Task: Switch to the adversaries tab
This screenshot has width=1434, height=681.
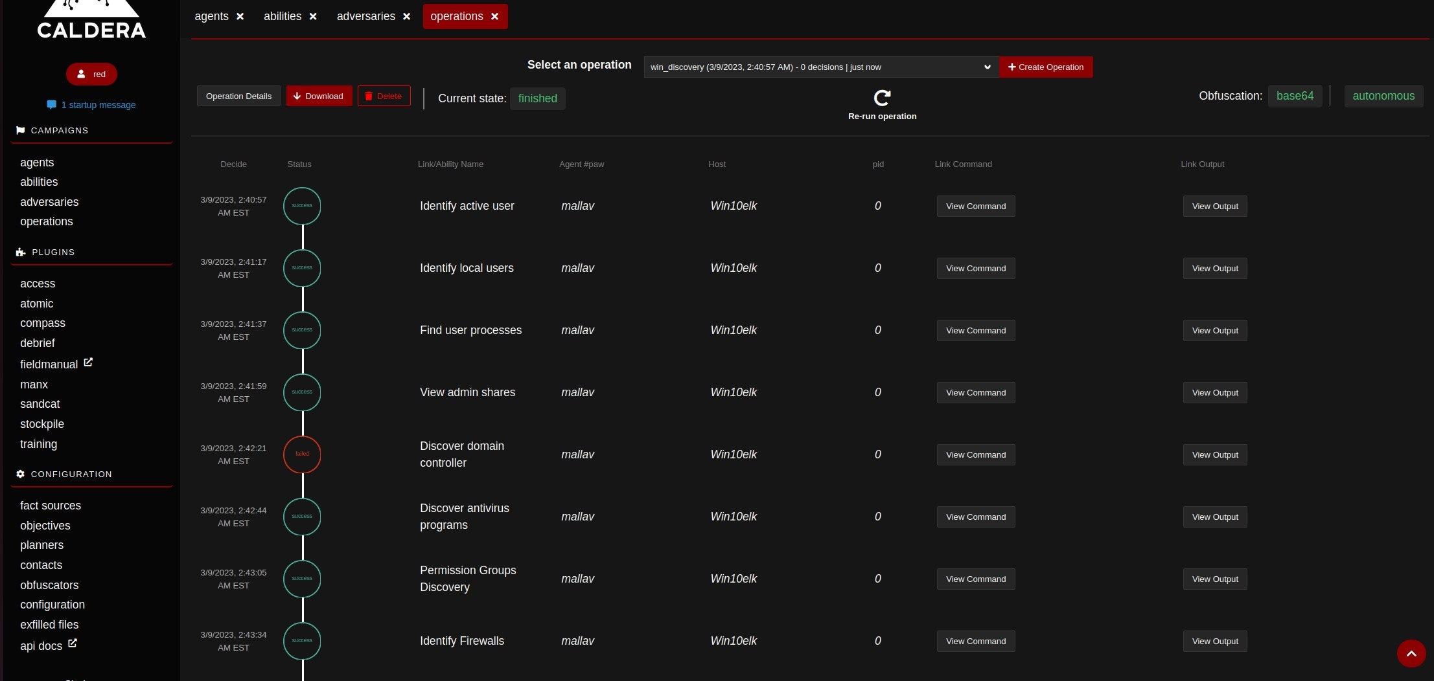Action: [x=366, y=17]
